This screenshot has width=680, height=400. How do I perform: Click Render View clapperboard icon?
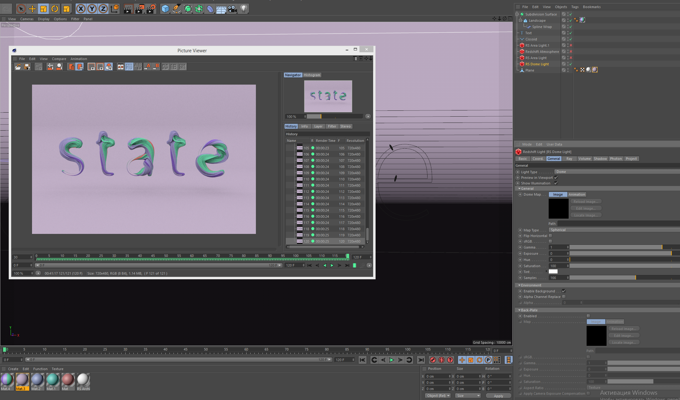click(x=128, y=9)
